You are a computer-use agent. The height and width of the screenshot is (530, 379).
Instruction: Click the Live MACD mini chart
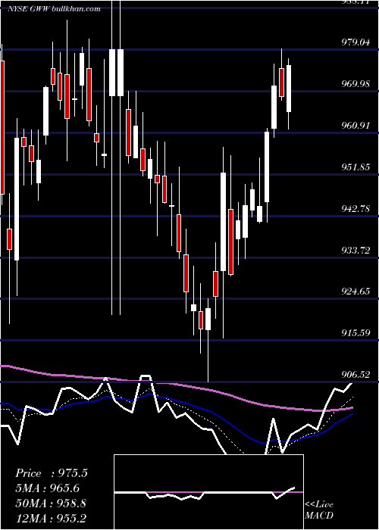coord(208,492)
